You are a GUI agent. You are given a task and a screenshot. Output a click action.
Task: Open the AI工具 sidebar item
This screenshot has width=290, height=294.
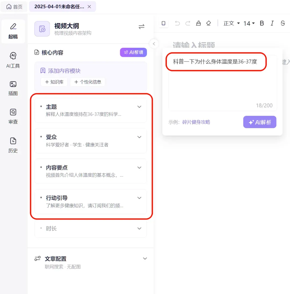click(x=13, y=60)
